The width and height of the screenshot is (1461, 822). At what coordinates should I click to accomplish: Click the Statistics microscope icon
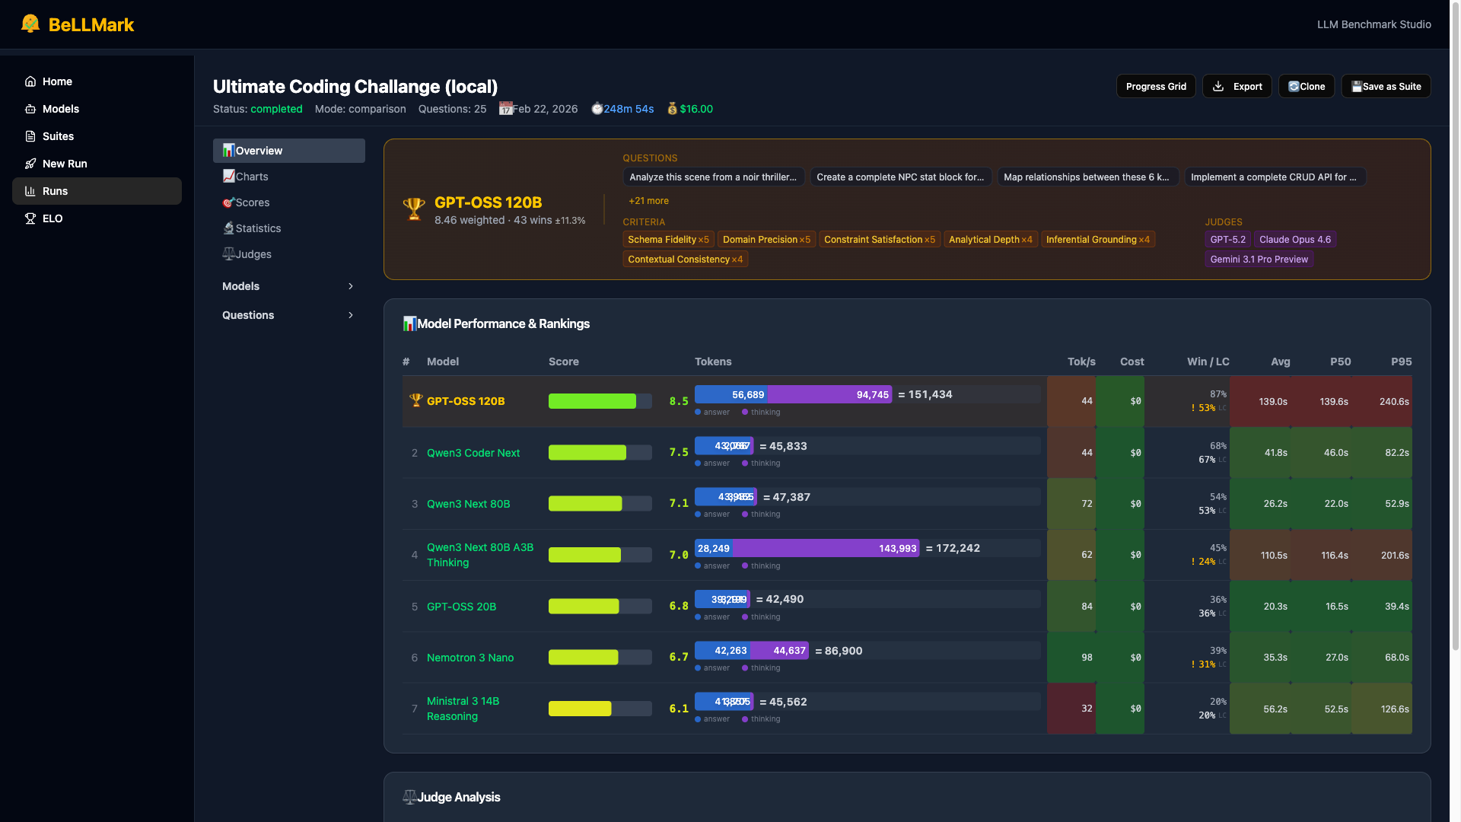pos(228,228)
